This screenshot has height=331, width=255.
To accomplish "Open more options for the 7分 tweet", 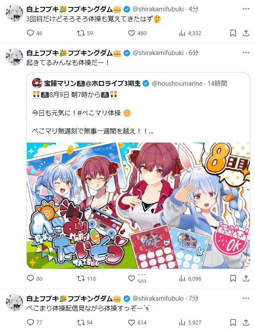I will (x=246, y=298).
